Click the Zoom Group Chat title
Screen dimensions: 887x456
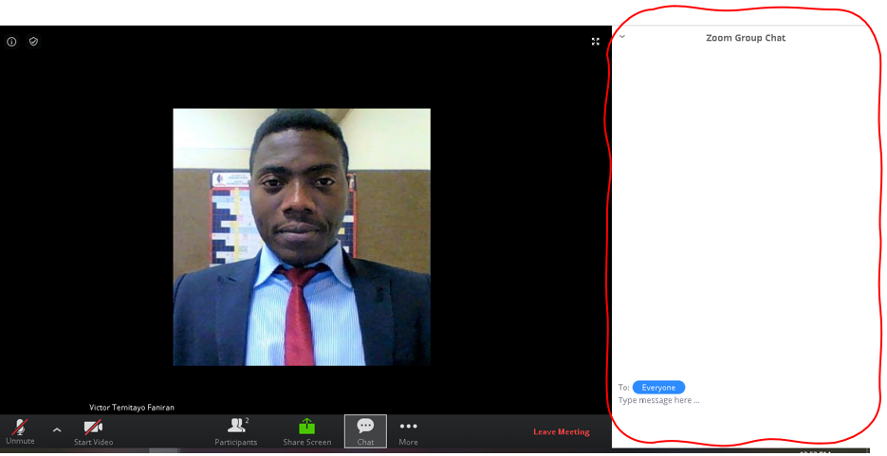click(x=746, y=38)
